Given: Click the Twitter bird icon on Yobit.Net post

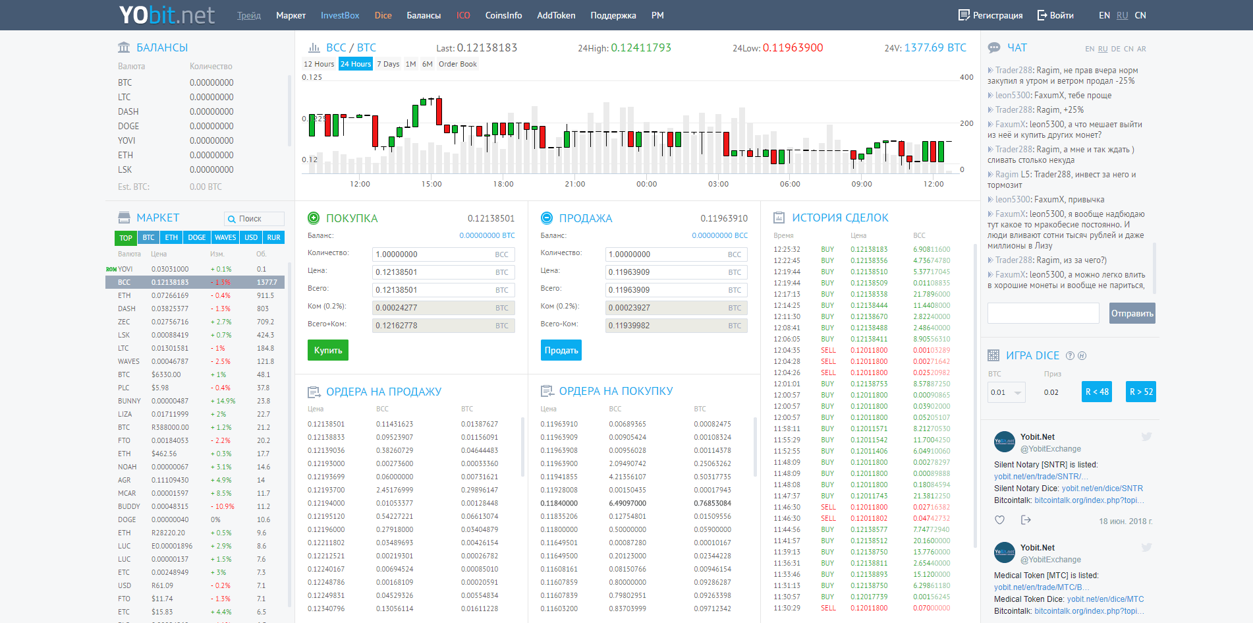Looking at the screenshot, I should point(1146,436).
